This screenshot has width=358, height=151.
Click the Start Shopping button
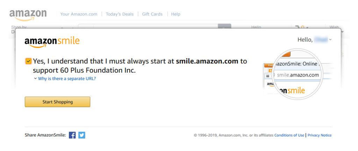pyautogui.click(x=58, y=102)
